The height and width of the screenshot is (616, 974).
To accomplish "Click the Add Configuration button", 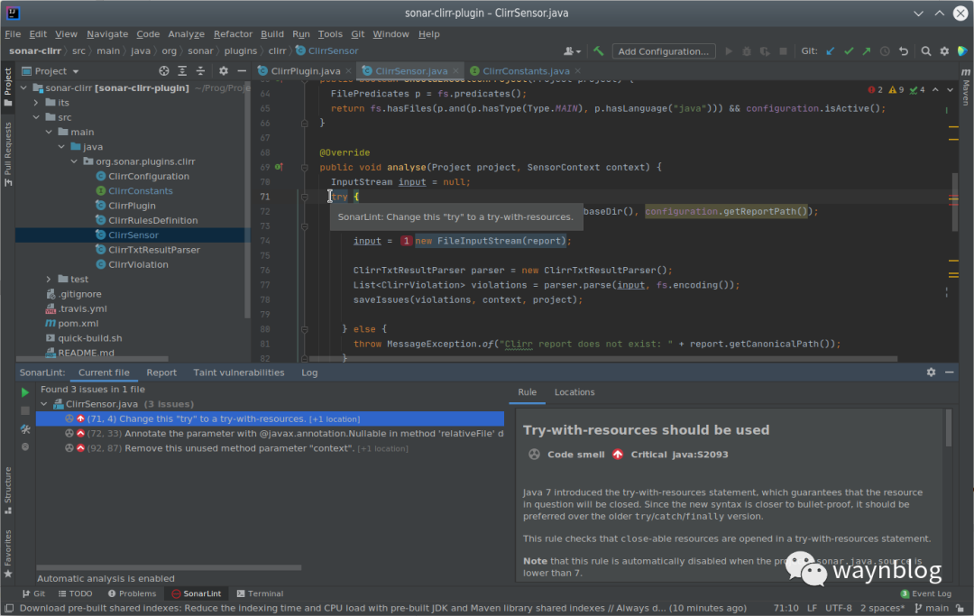I will (663, 51).
